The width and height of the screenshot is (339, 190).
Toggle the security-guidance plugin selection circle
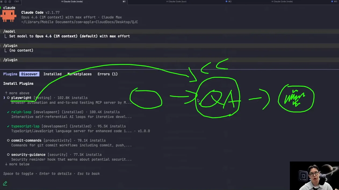coord(8,155)
